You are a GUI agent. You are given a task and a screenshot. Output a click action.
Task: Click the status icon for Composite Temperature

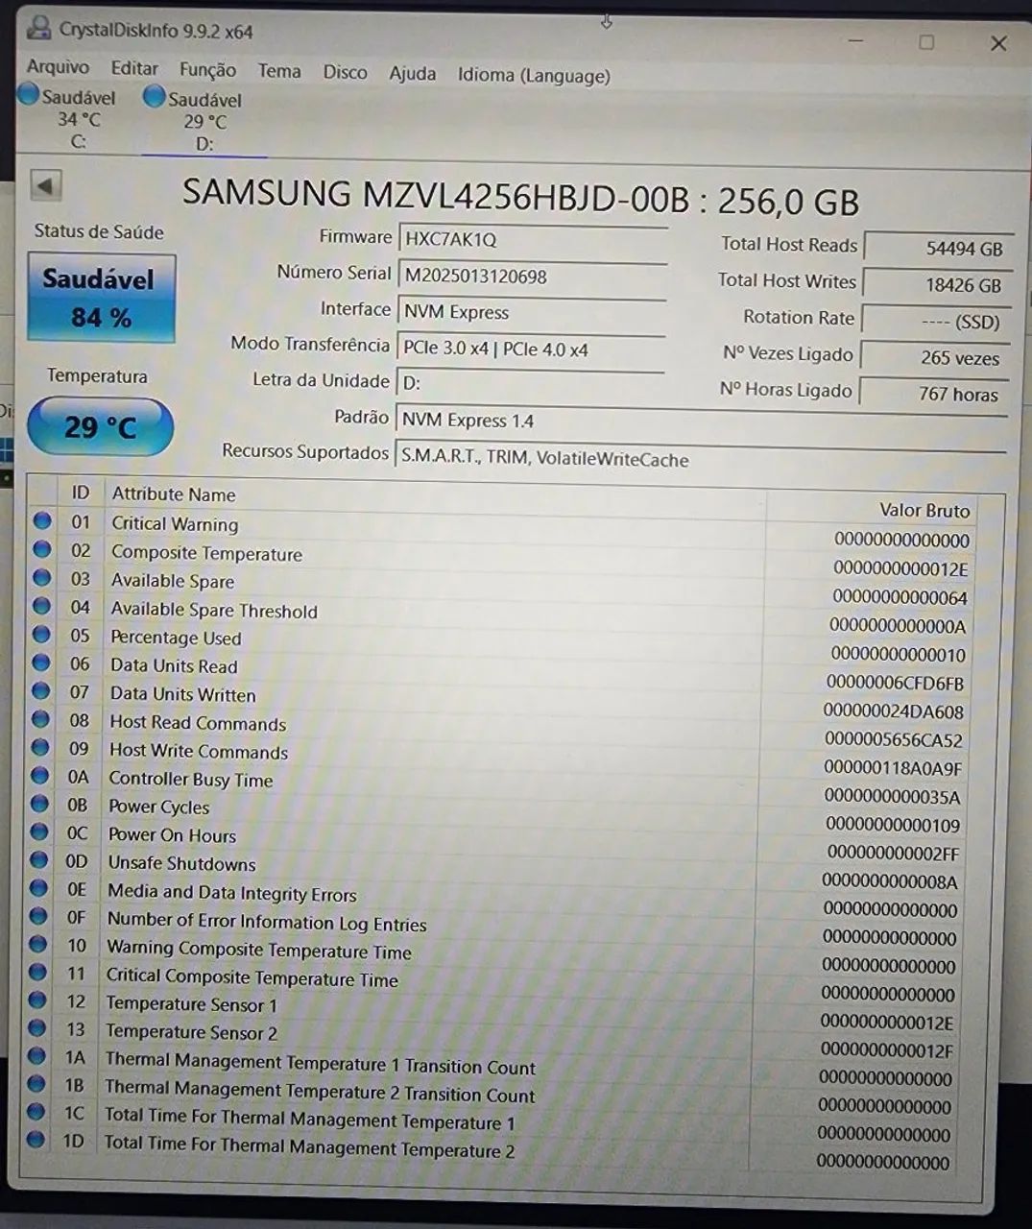coord(42,549)
